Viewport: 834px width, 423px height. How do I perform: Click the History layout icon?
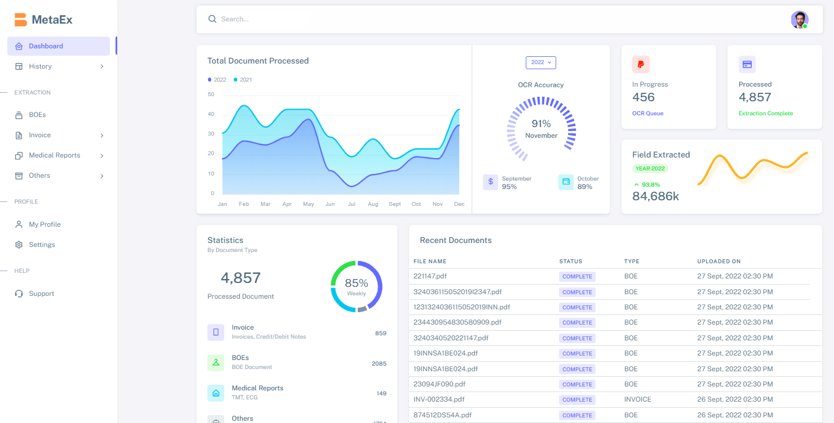point(19,66)
